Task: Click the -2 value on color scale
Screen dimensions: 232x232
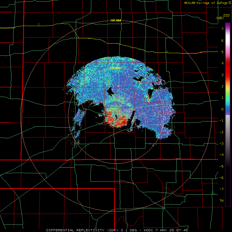Action: pyautogui.click(x=221, y=132)
